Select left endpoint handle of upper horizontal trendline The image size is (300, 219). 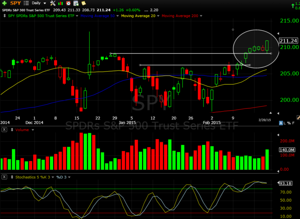point(110,54)
